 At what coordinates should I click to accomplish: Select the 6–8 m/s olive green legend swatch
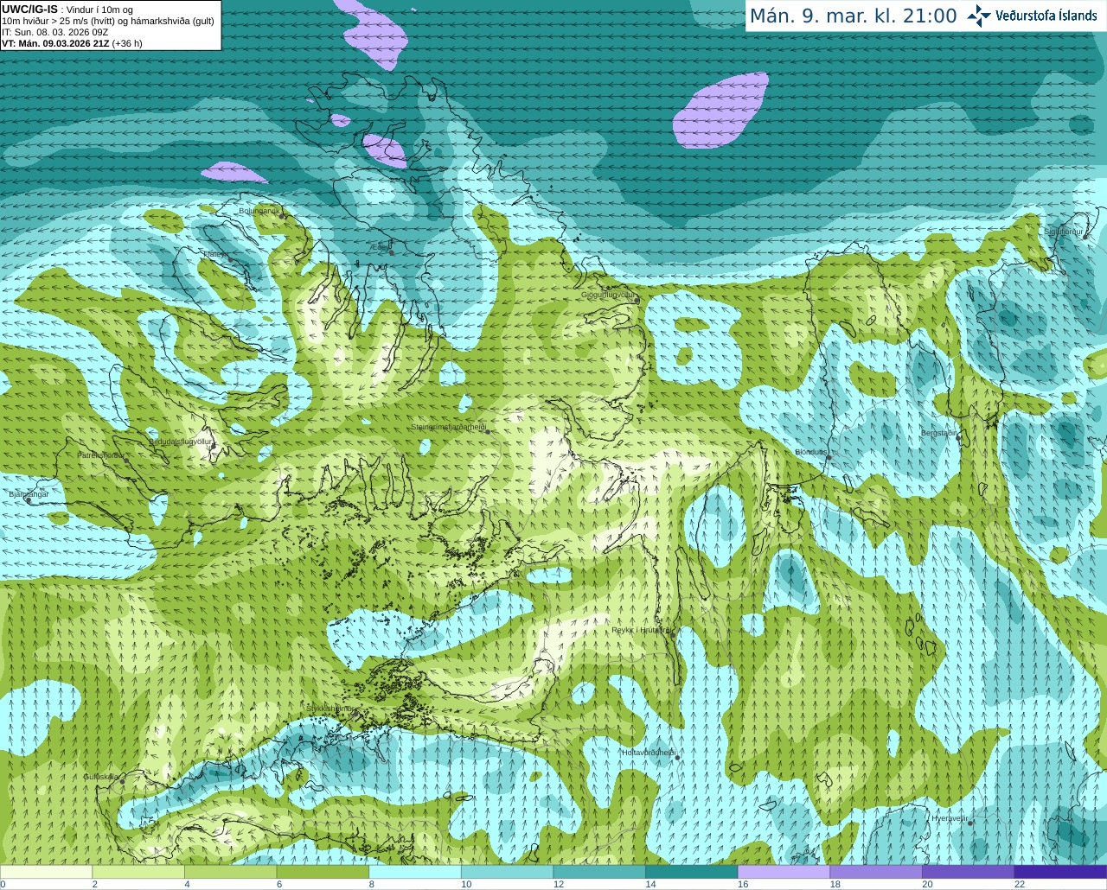[323, 872]
